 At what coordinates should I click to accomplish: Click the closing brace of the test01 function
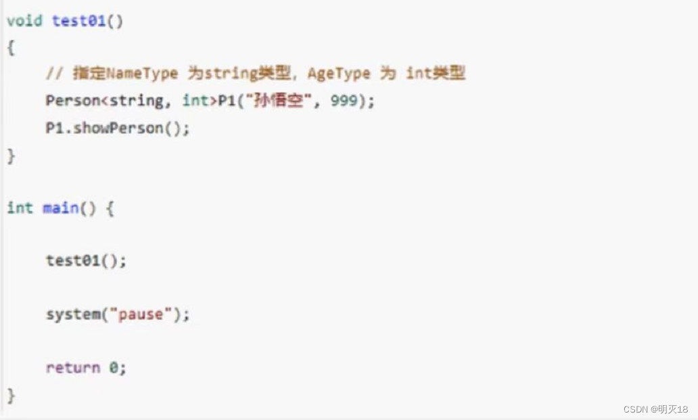[10, 156]
